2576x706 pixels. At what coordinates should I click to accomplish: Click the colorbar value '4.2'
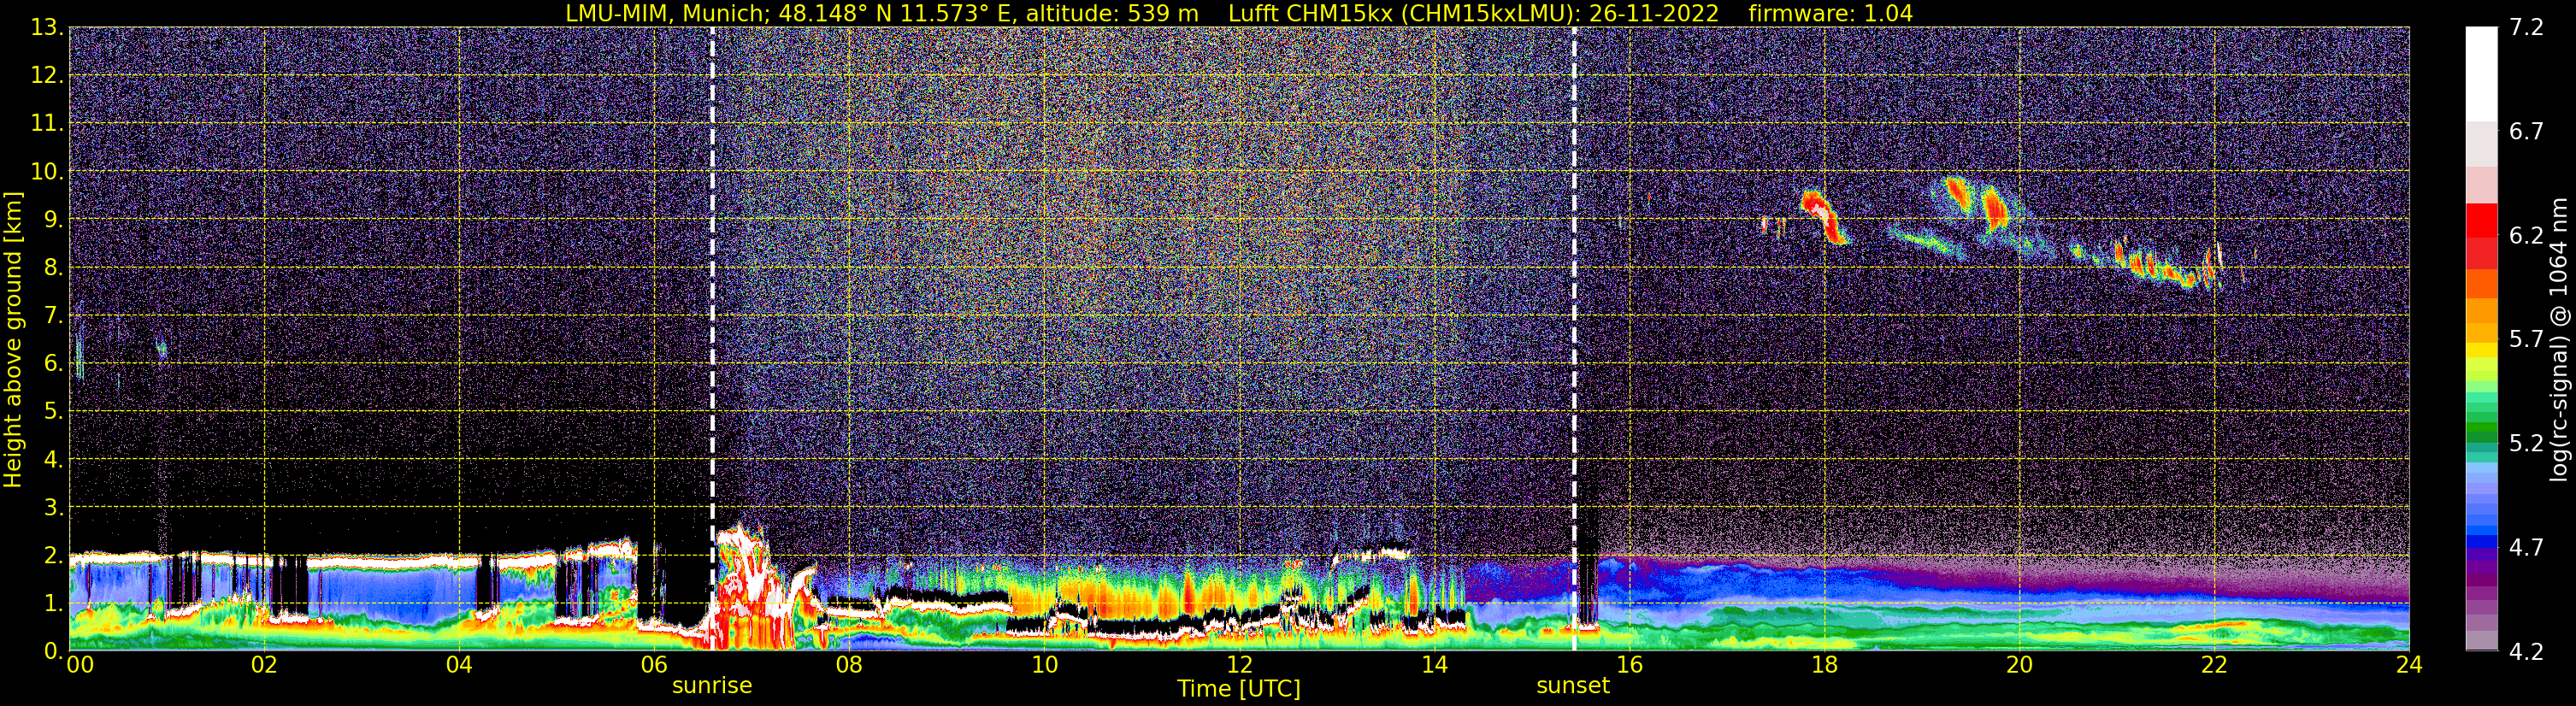click(2526, 652)
